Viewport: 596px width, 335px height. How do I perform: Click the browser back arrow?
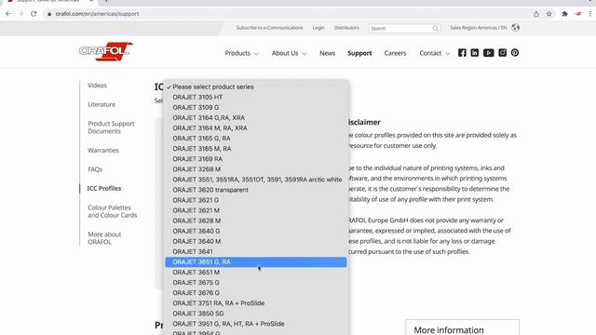point(8,14)
